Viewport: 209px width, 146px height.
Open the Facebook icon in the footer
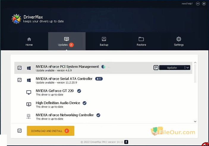126,142
